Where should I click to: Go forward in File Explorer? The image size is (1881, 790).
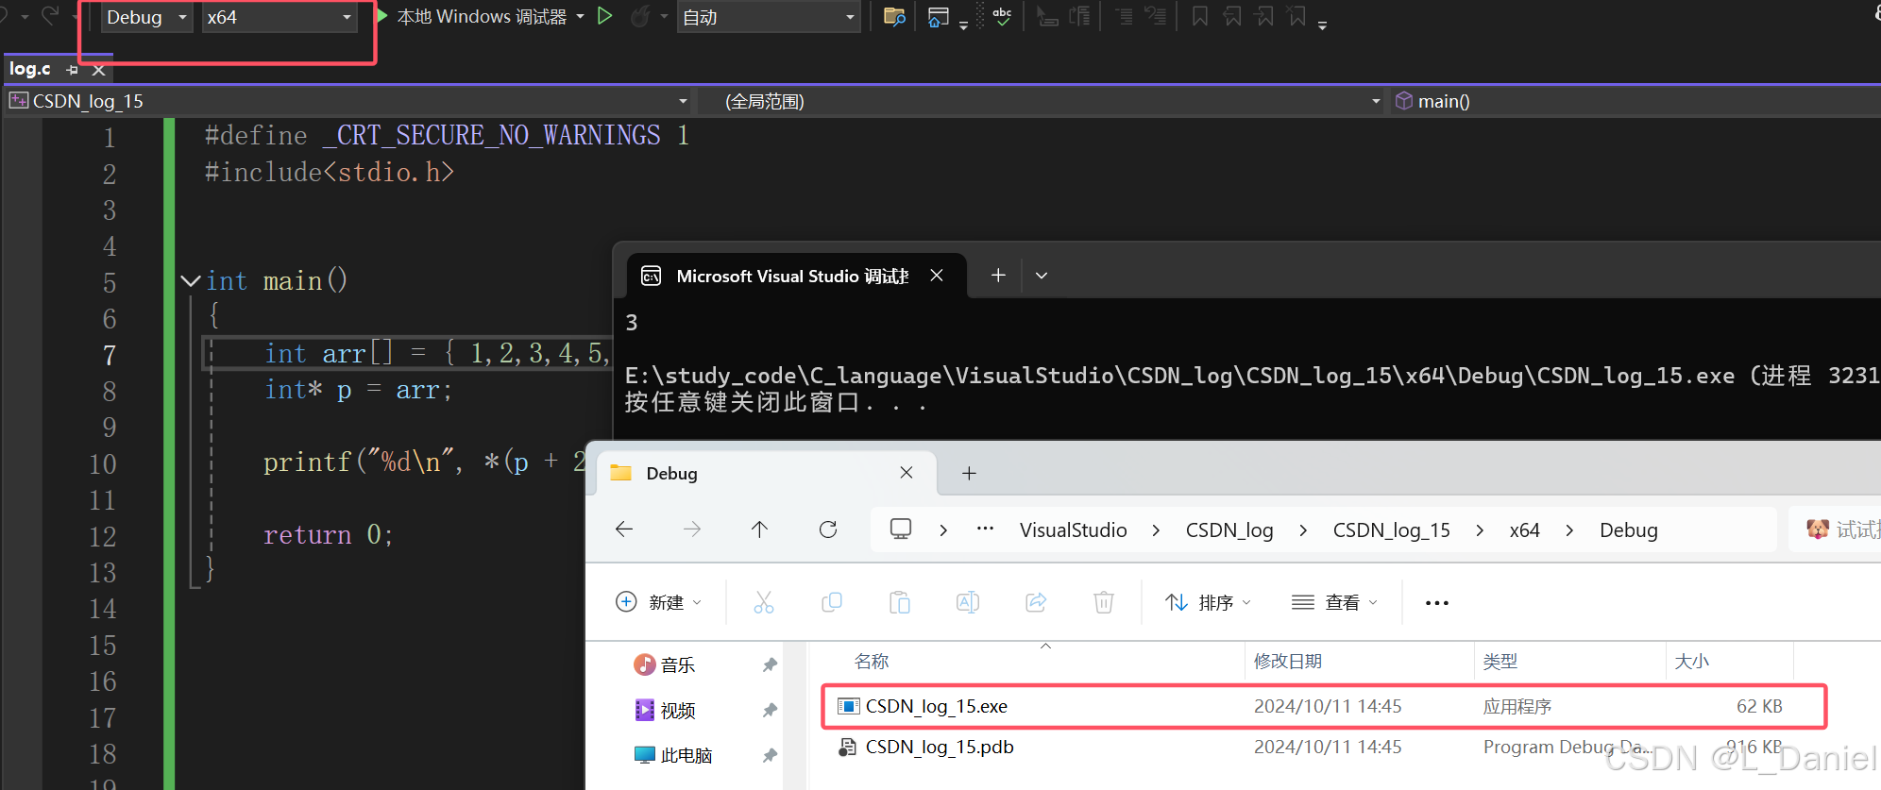[692, 529]
